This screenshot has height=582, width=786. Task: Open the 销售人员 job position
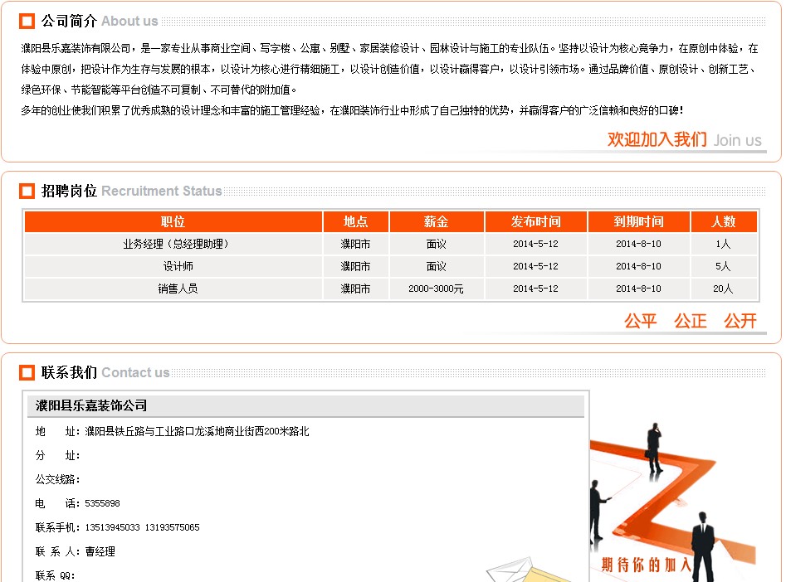tap(178, 289)
